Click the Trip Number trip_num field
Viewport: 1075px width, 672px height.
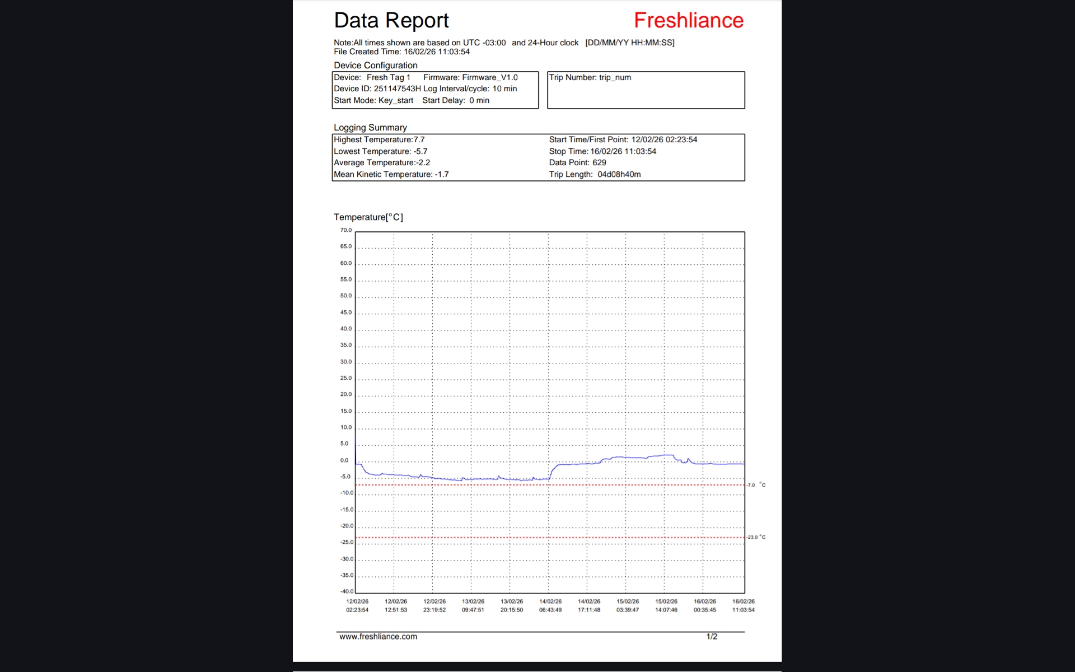pos(590,77)
